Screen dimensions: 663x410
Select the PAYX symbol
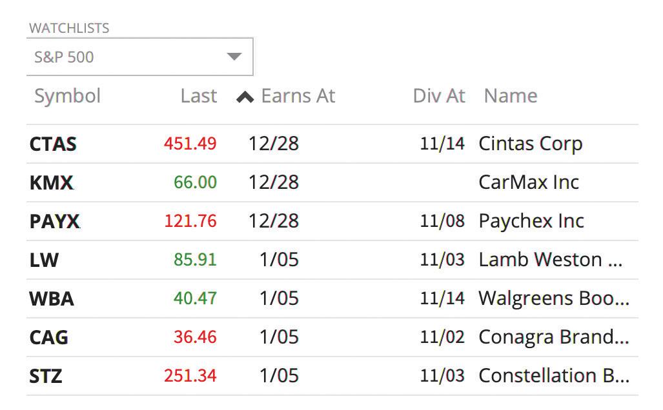coord(54,221)
